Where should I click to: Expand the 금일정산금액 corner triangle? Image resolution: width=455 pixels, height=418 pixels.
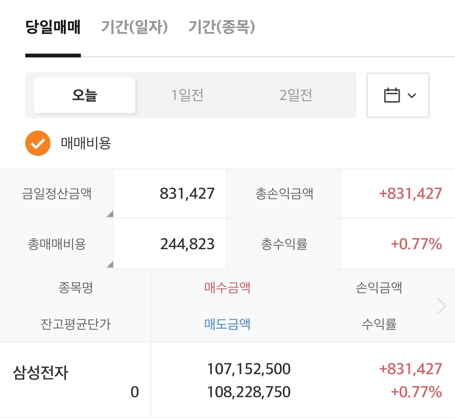pyautogui.click(x=110, y=214)
